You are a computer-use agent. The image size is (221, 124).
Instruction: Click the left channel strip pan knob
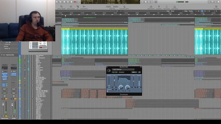4,96
